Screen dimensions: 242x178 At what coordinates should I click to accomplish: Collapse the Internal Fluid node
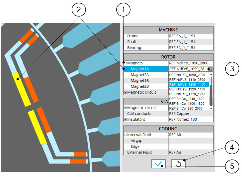[x=125, y=135]
